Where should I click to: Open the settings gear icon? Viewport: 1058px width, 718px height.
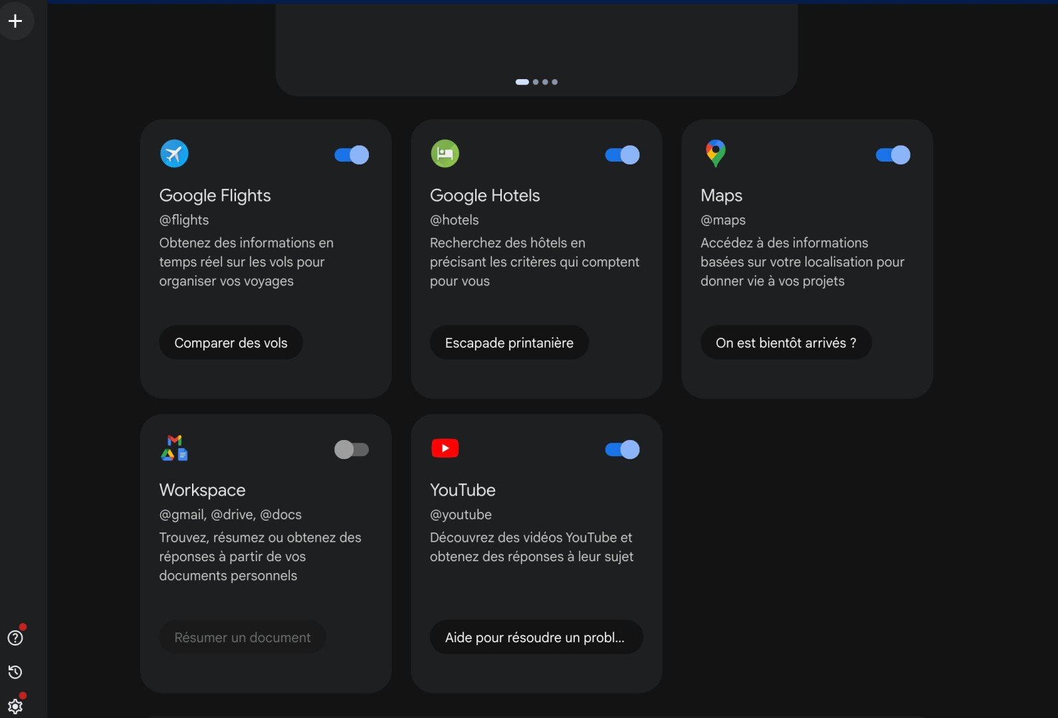point(15,706)
